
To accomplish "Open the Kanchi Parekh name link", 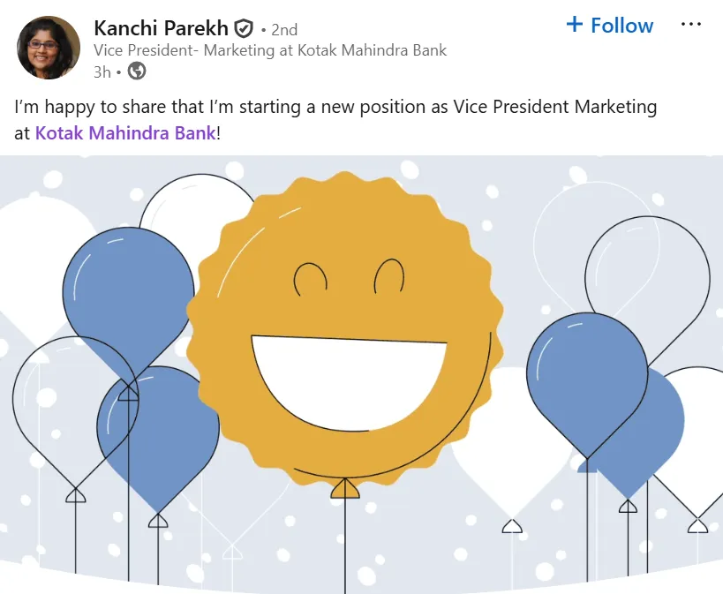I will [161, 28].
